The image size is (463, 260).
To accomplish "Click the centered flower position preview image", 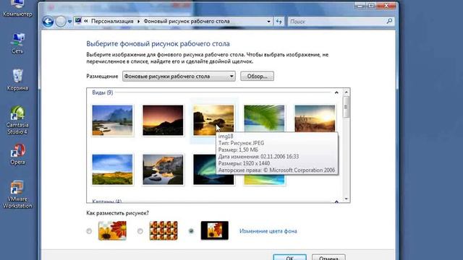I will 214,230.
